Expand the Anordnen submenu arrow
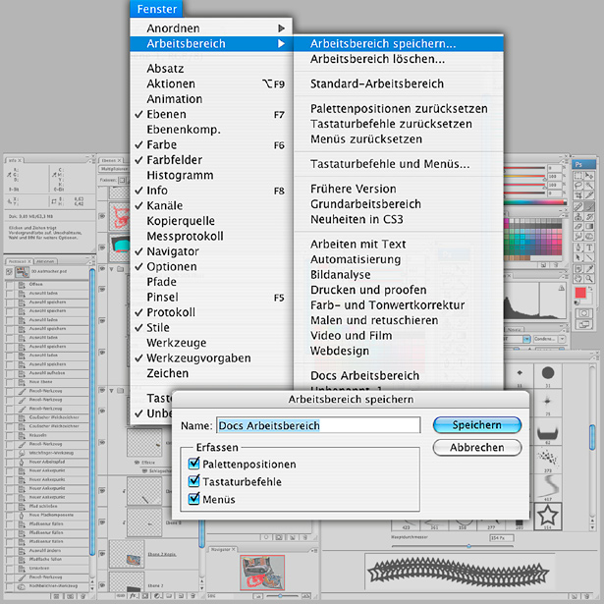Screen dimensions: 604x604 click(282, 28)
